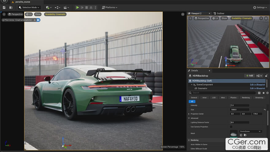Select the Streaming filter tab

(259, 98)
